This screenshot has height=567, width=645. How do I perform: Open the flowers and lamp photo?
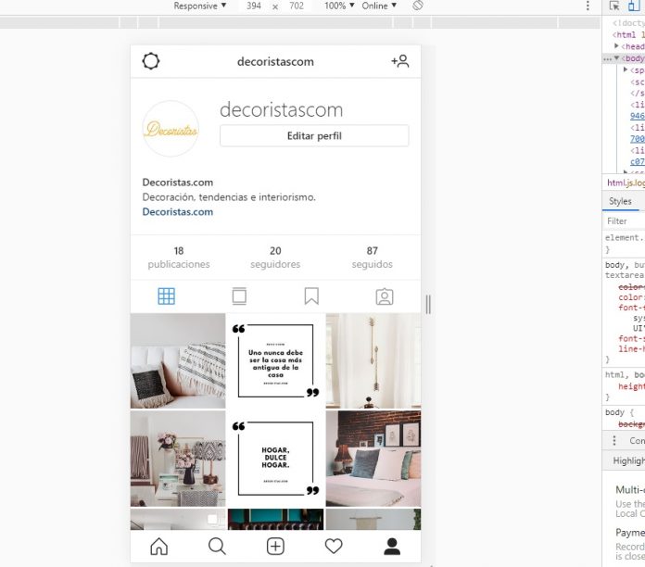pos(178,459)
